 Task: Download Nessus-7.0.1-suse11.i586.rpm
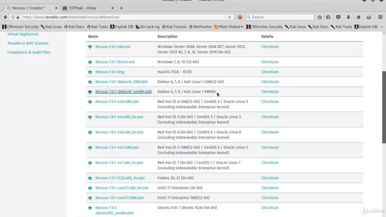click(119, 198)
